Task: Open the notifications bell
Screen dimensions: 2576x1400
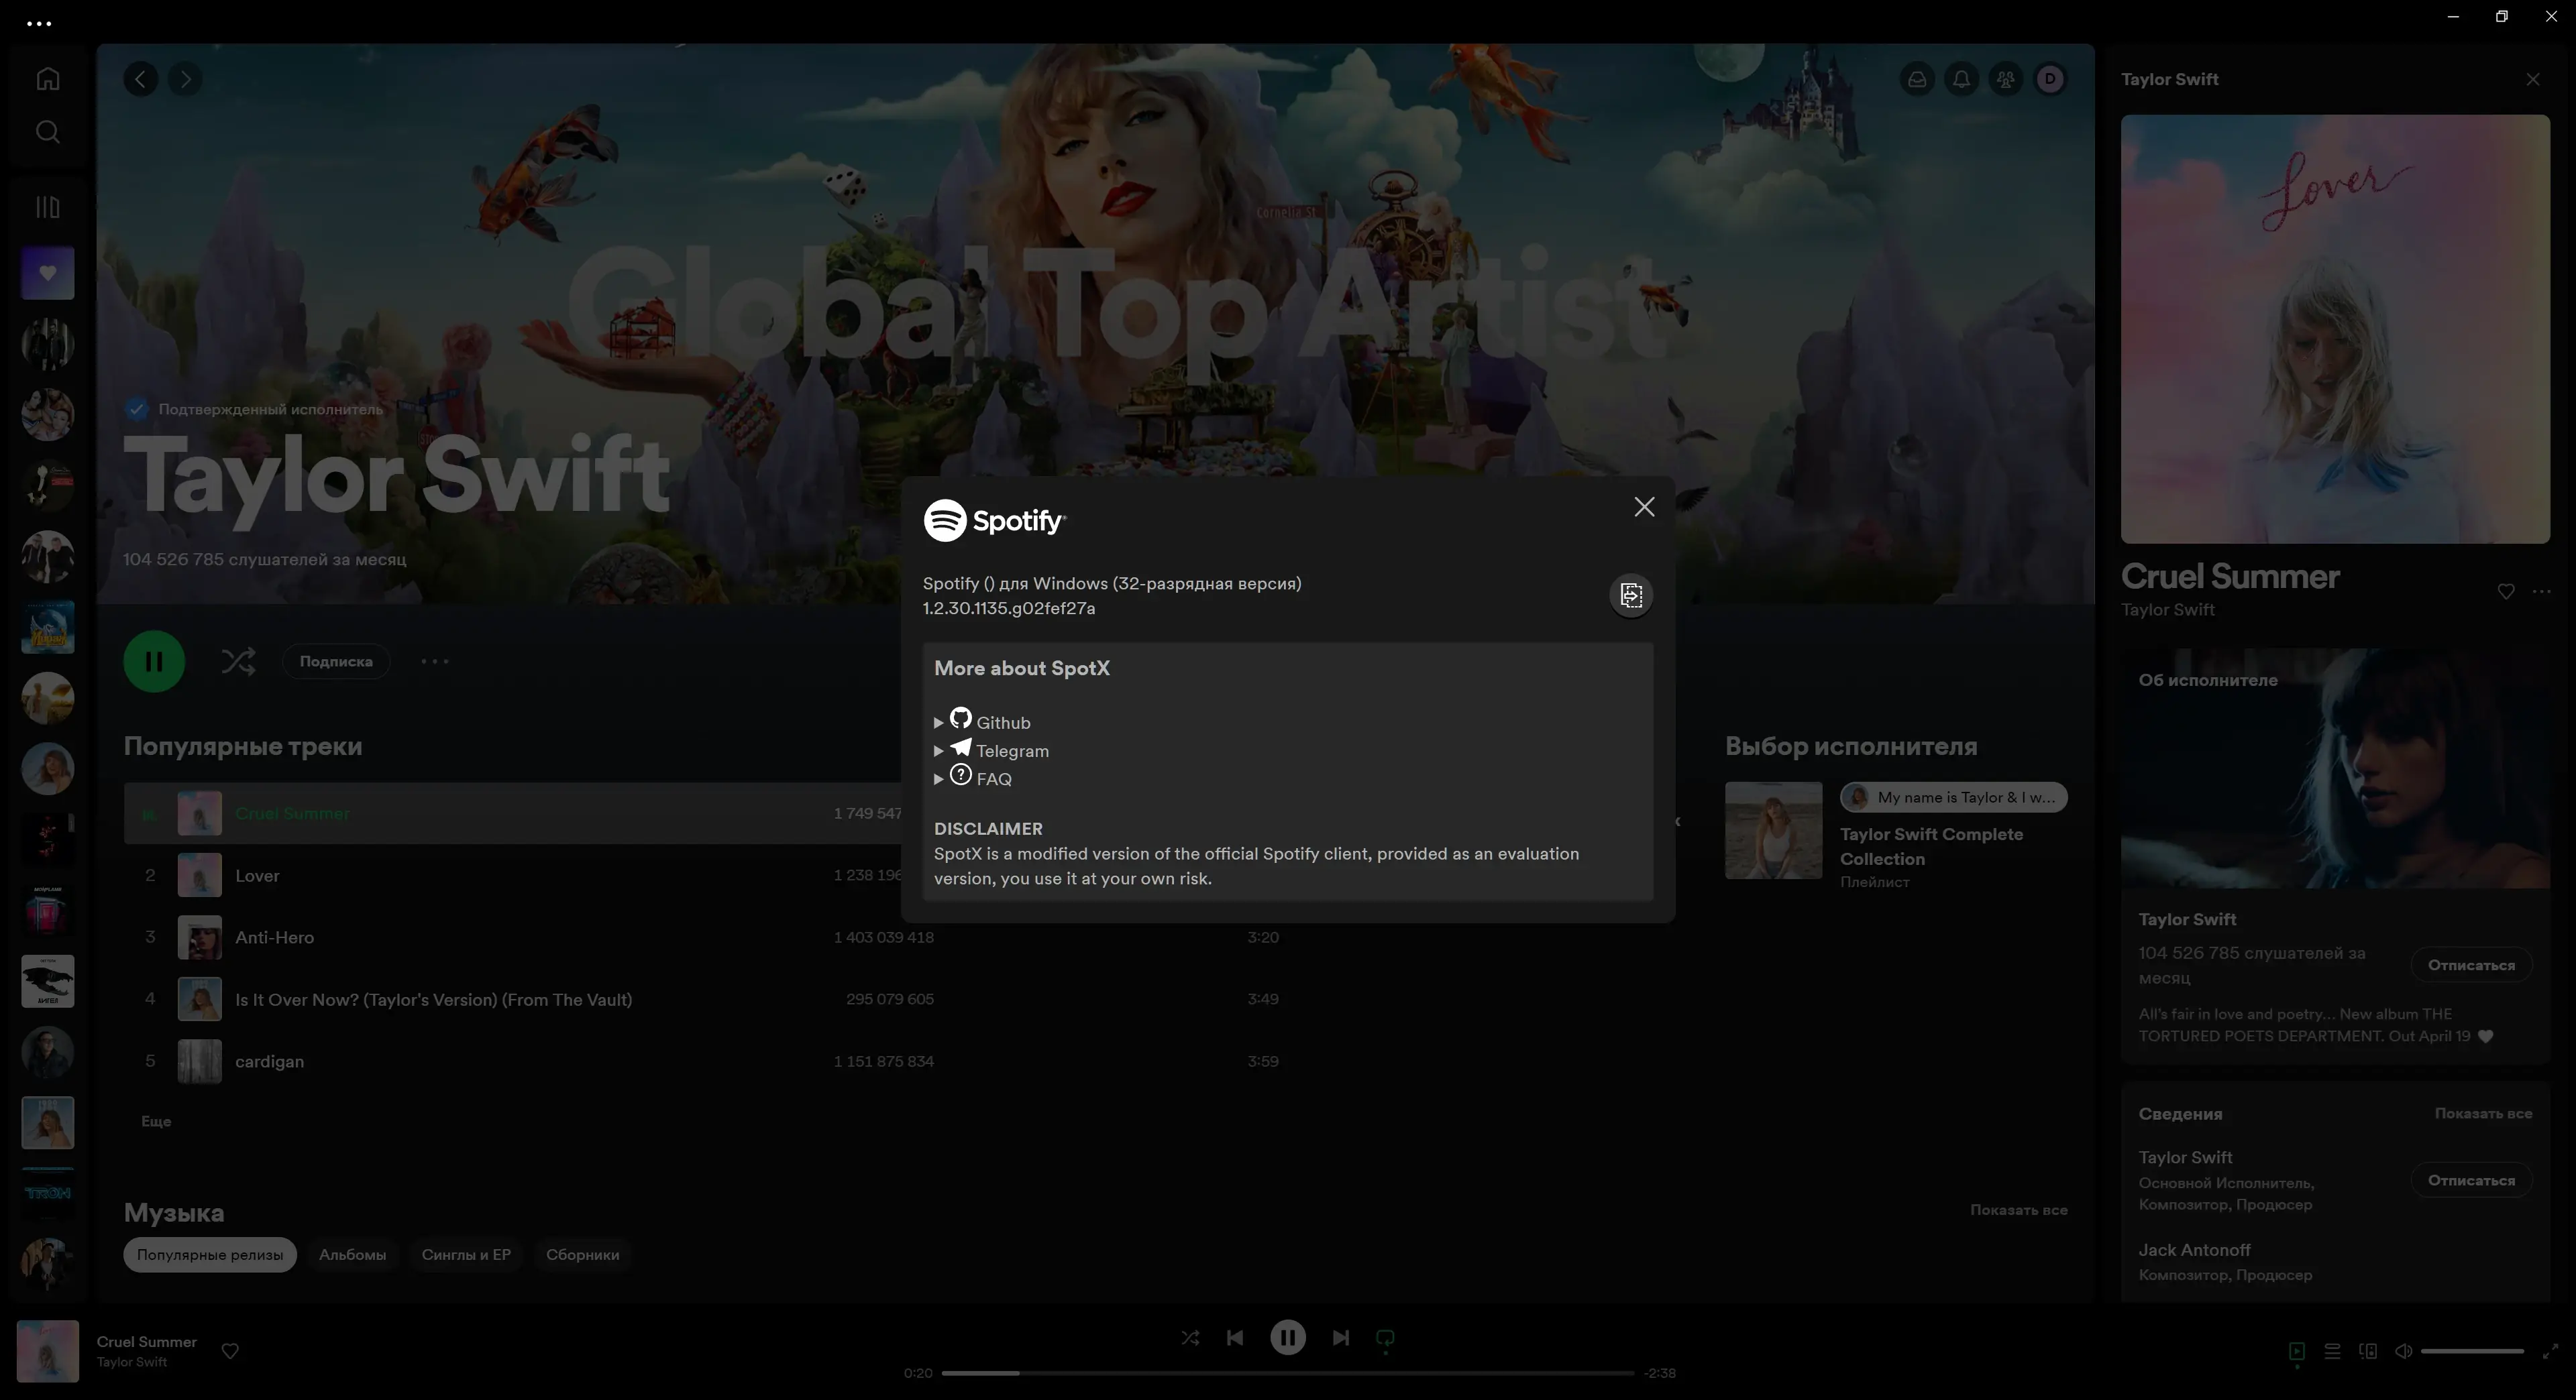Action: (1961, 79)
